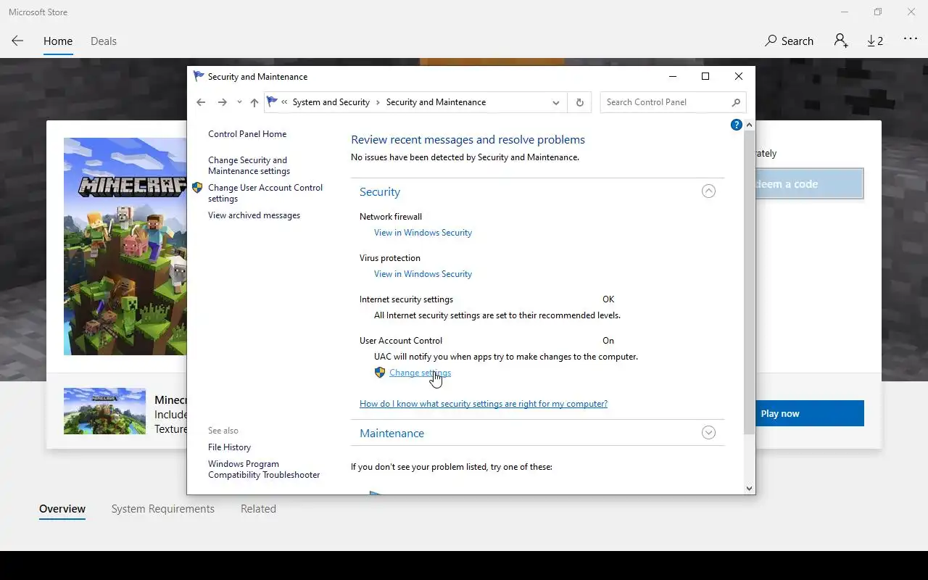Click System and Security breadcrumb

click(331, 102)
